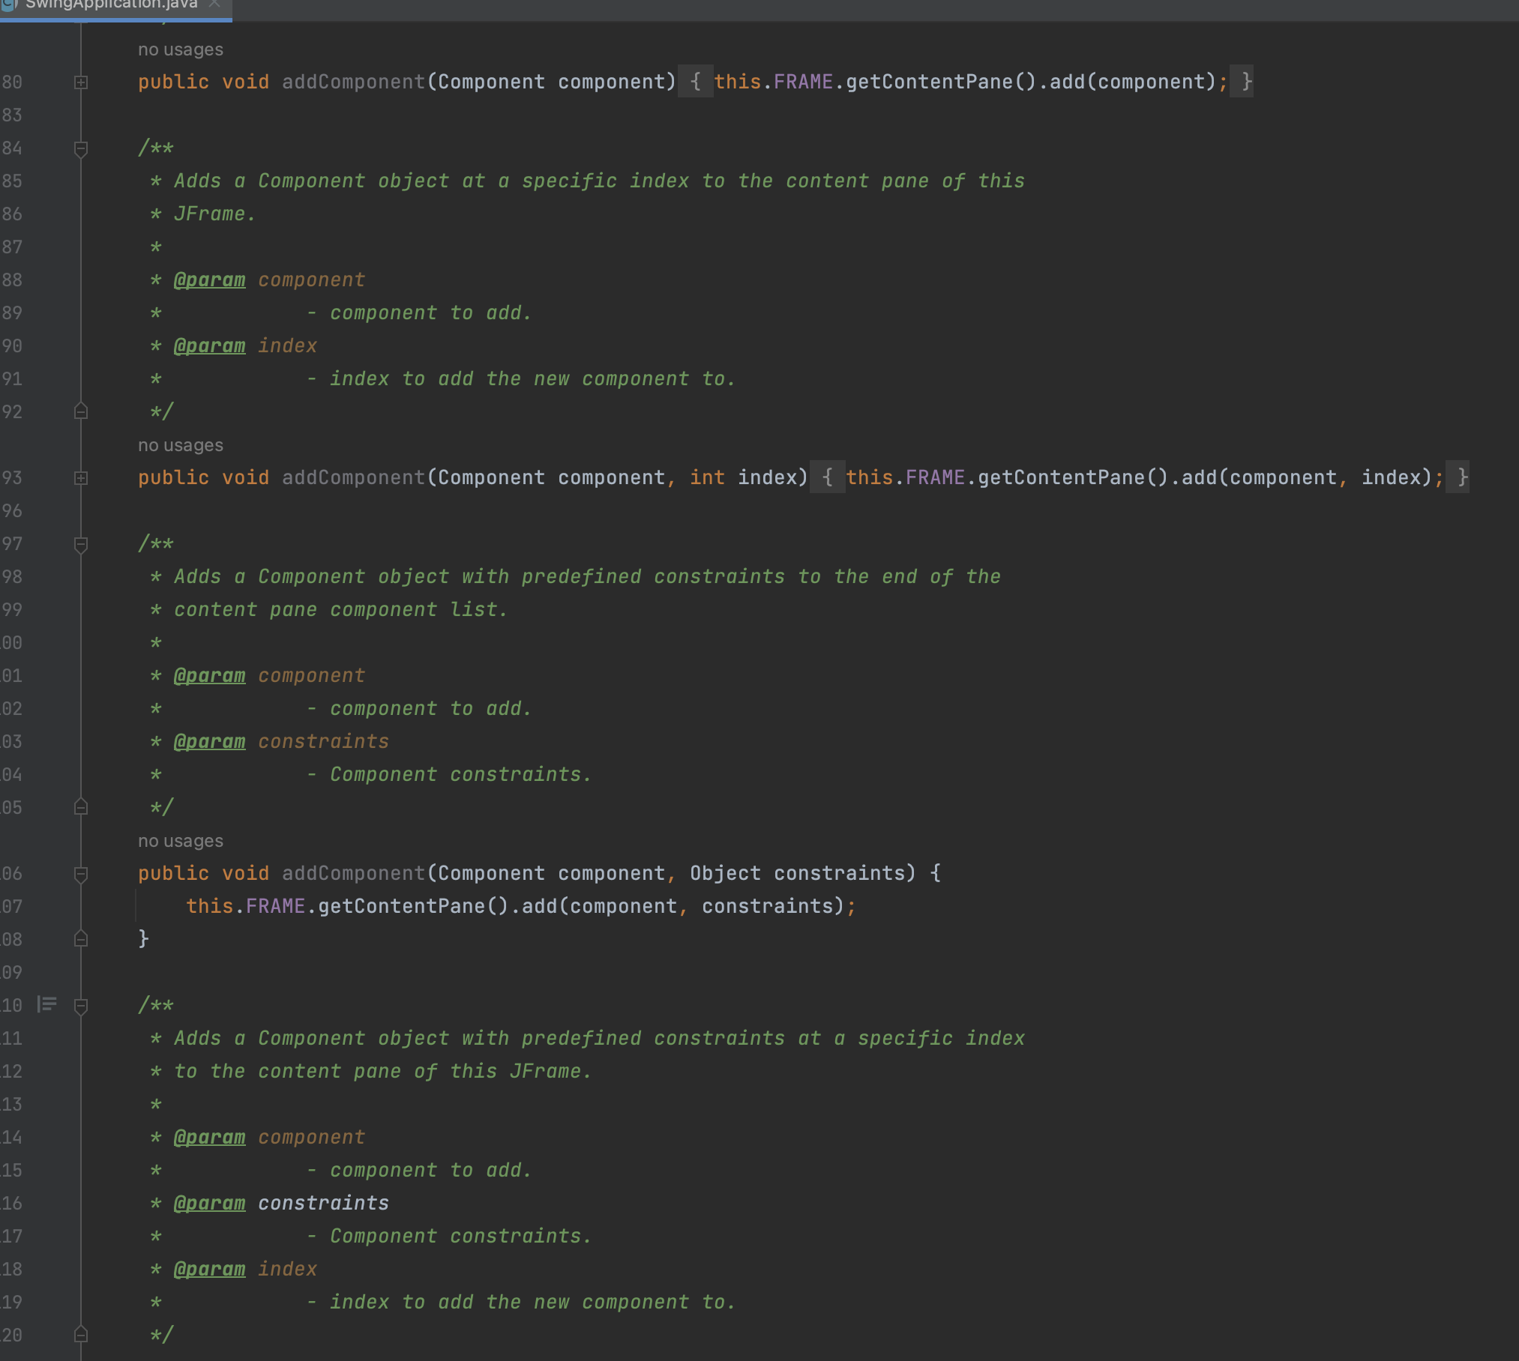Screen dimensions: 1519x1361
Task: Collapse the Javadoc comment starting at line 84
Action: pyautogui.click(x=80, y=148)
